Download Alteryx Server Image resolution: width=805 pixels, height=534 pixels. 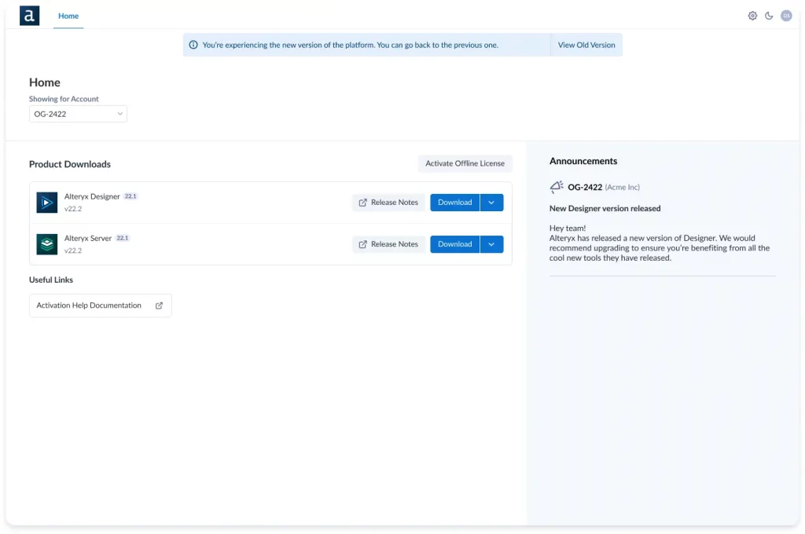455,244
